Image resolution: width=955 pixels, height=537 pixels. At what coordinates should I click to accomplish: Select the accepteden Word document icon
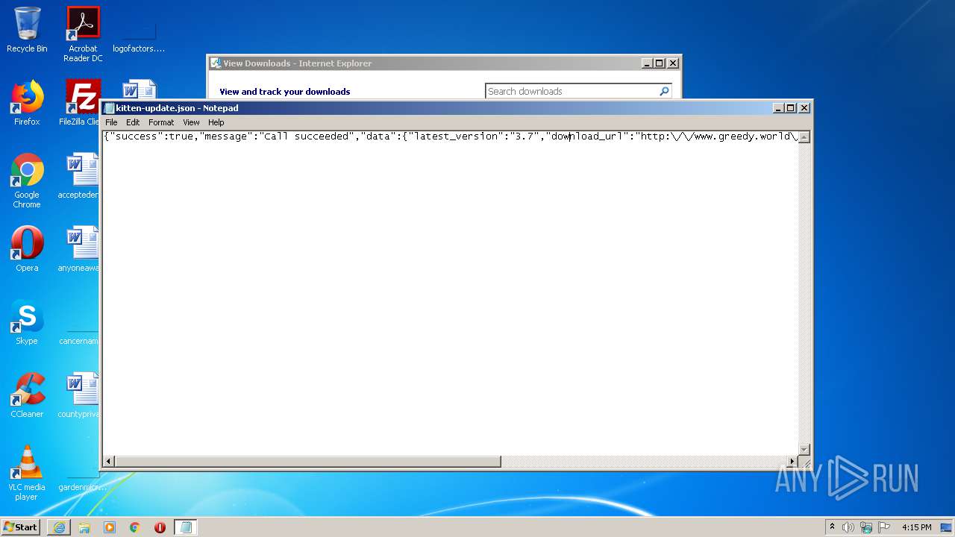[x=81, y=176]
